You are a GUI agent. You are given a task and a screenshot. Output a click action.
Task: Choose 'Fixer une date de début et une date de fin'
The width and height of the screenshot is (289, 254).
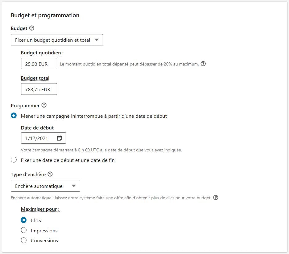(13, 160)
